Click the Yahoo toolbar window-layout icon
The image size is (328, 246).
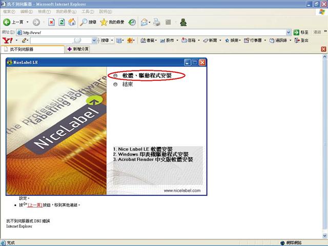119,40
